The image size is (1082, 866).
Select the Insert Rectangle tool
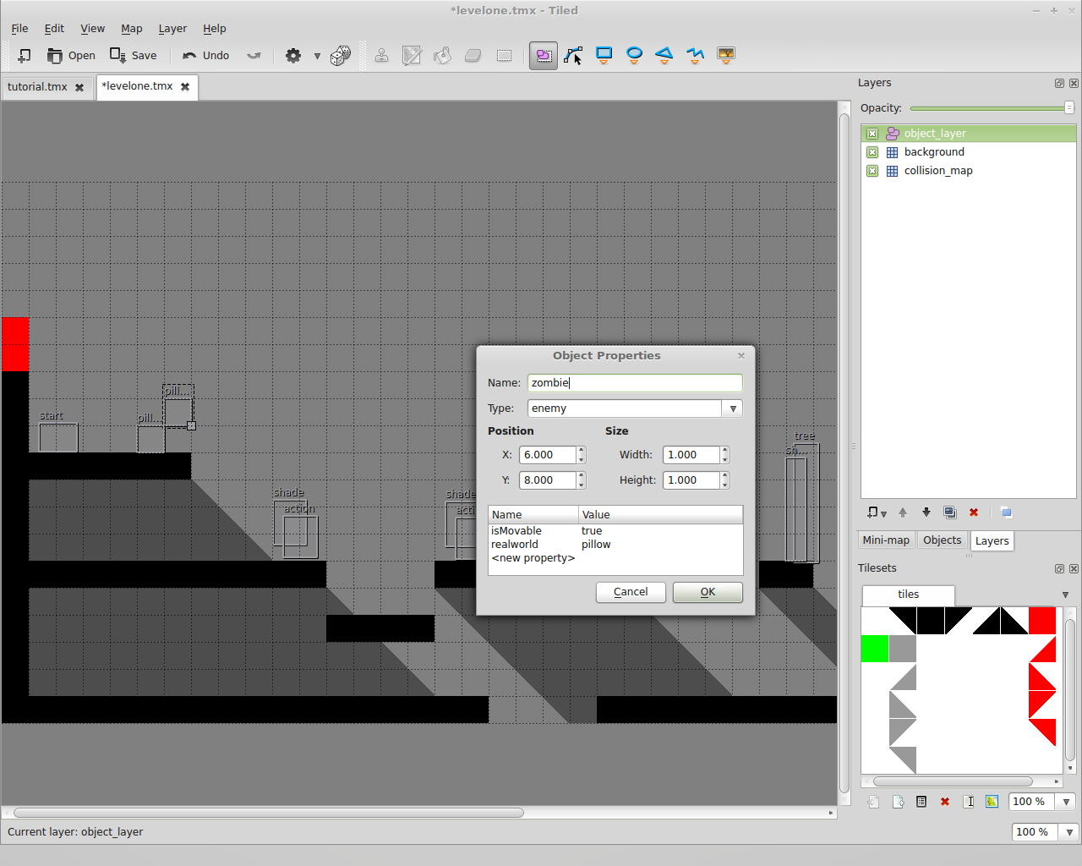coord(604,56)
